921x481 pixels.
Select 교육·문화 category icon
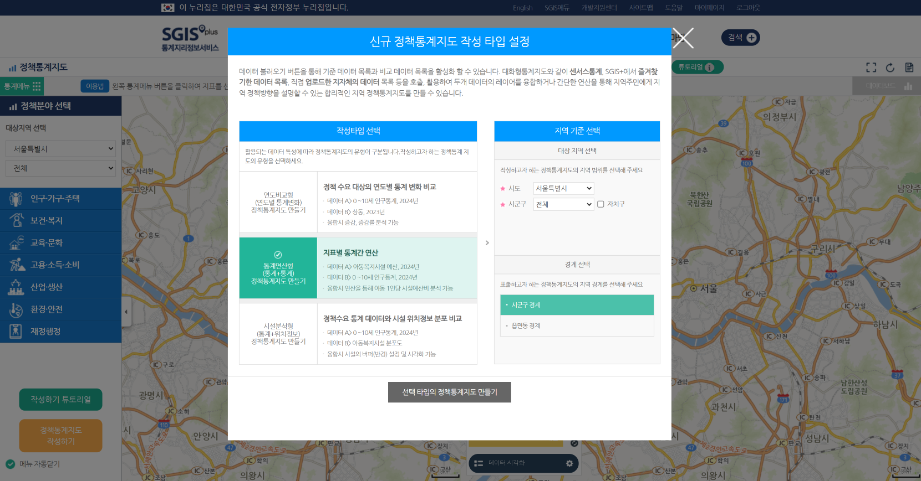click(16, 242)
